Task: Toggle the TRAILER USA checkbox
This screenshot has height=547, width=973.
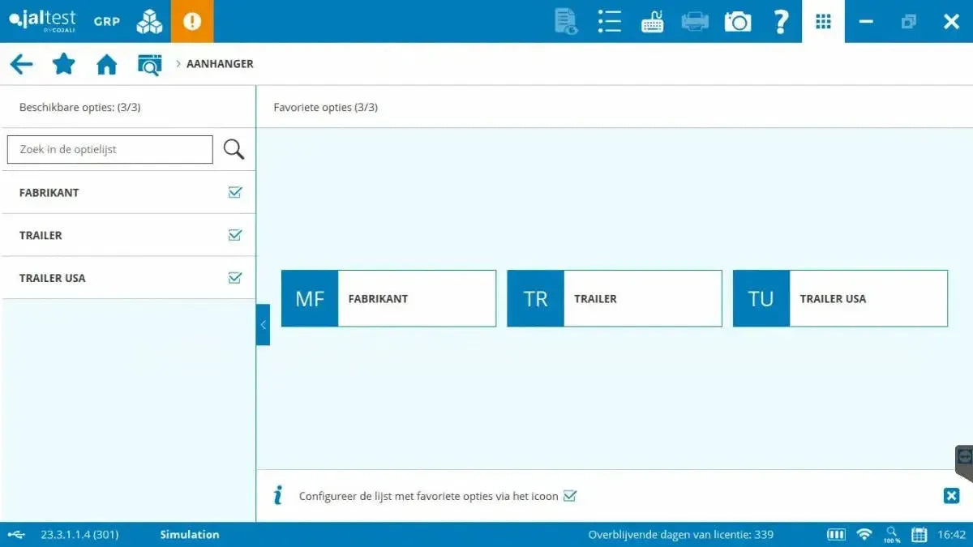Action: 235,278
